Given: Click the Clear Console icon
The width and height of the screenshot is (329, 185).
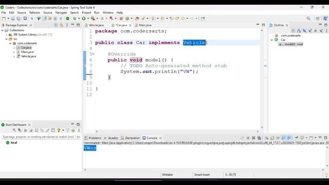Looking at the screenshot, I should pos(266,138).
